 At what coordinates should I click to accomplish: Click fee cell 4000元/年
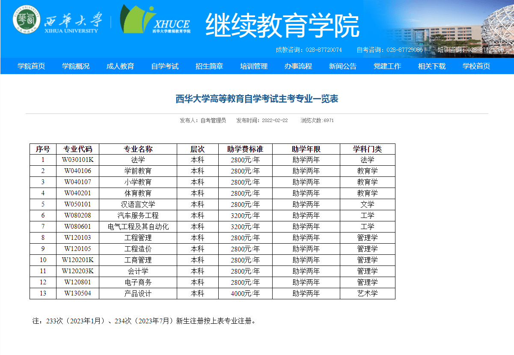(x=245, y=293)
